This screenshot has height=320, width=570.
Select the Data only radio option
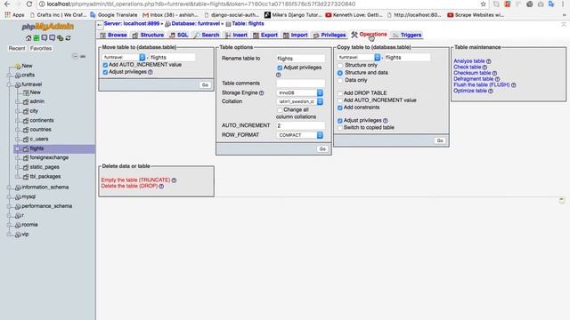(340, 80)
